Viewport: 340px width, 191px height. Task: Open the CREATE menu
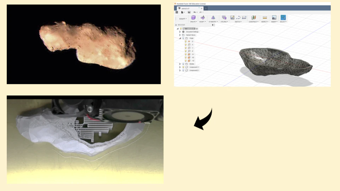[x=193, y=22]
